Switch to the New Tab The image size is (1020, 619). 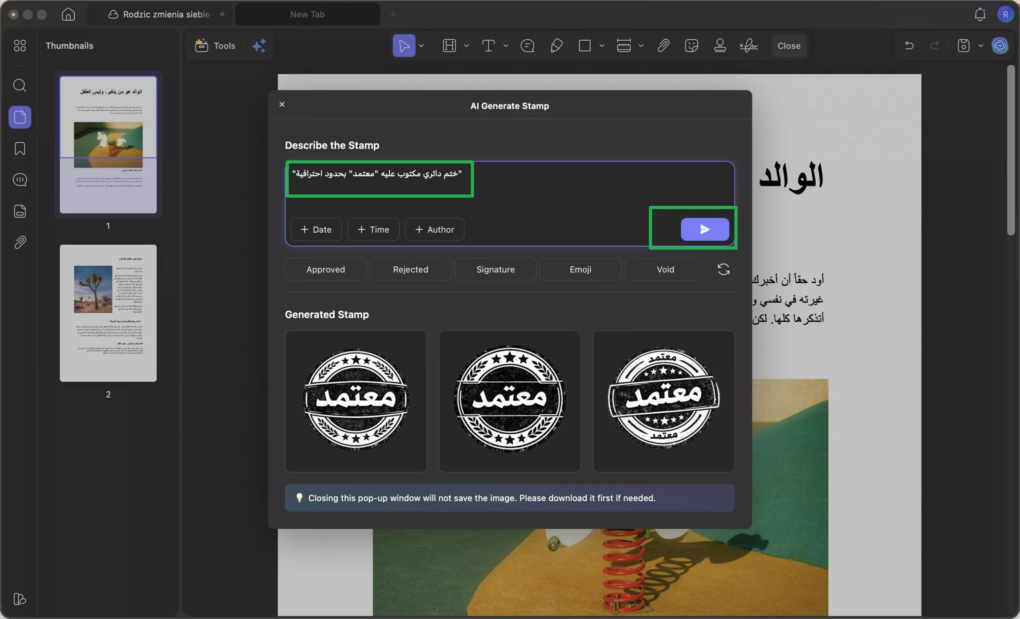pyautogui.click(x=306, y=14)
